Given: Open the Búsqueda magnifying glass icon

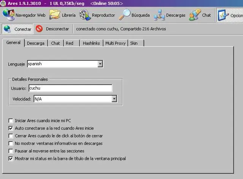Looking at the screenshot, I should coord(125,14).
